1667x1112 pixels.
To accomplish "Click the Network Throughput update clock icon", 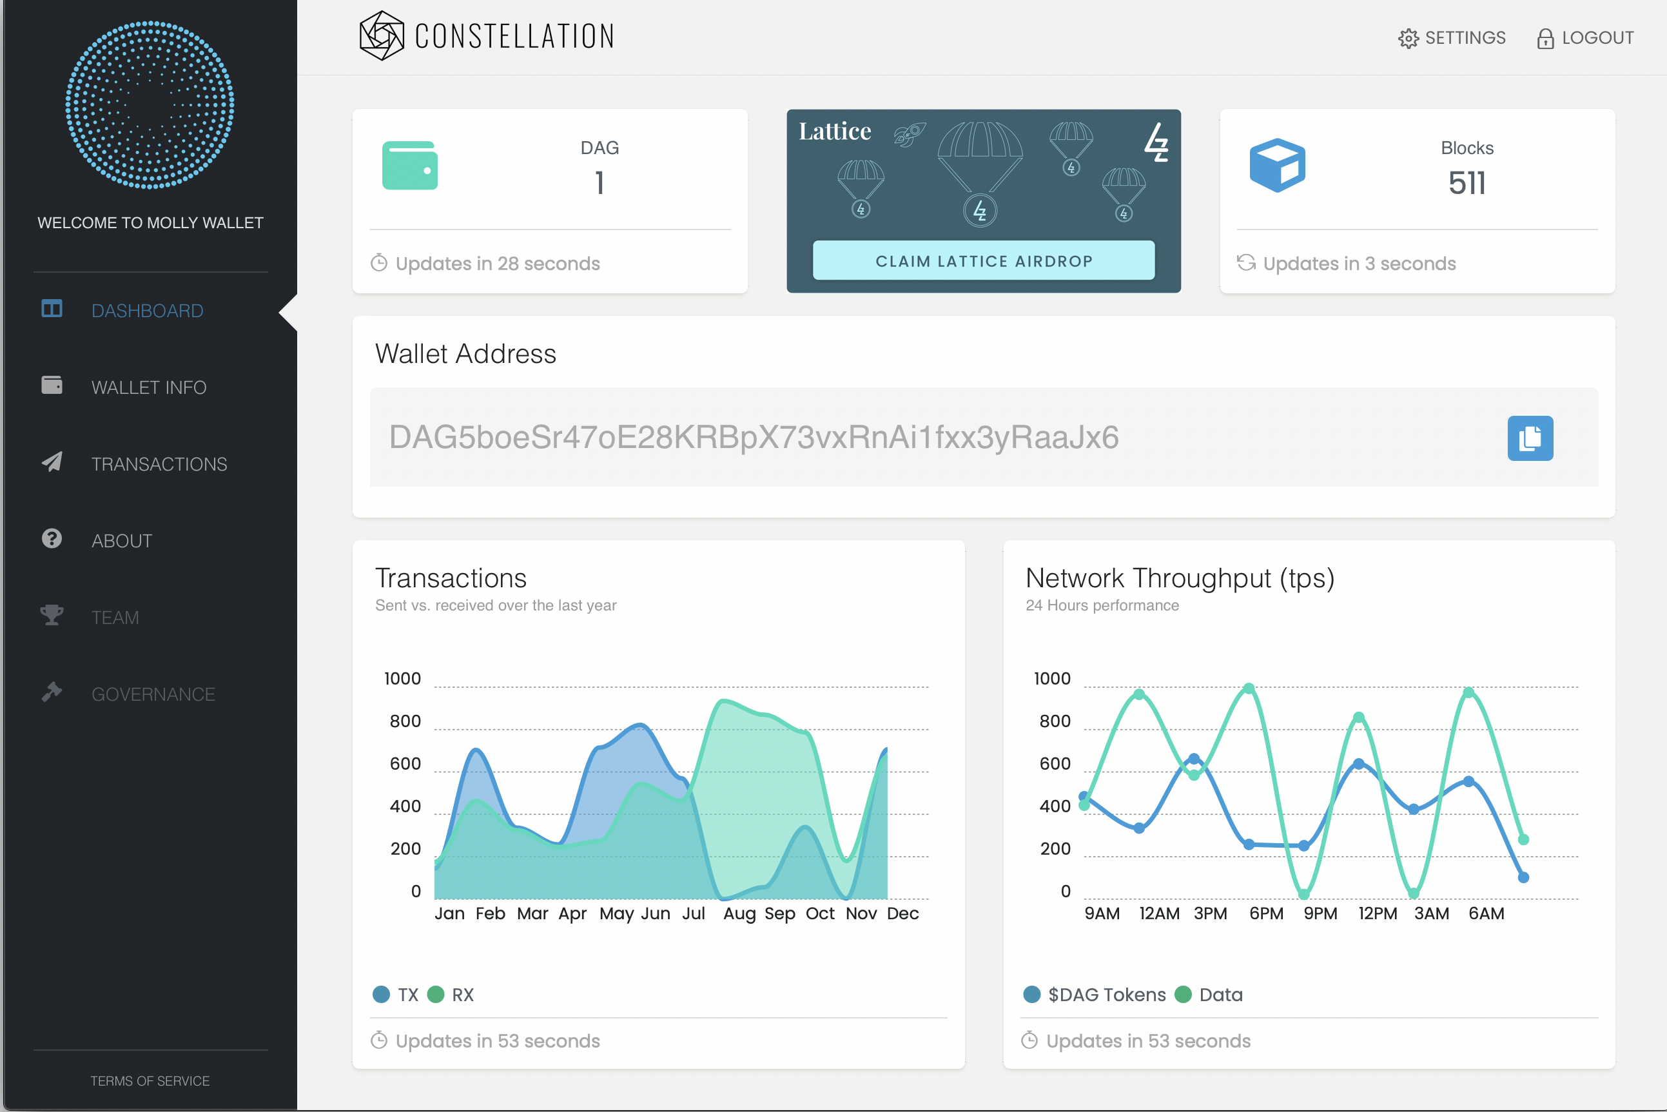I will click(1029, 1040).
